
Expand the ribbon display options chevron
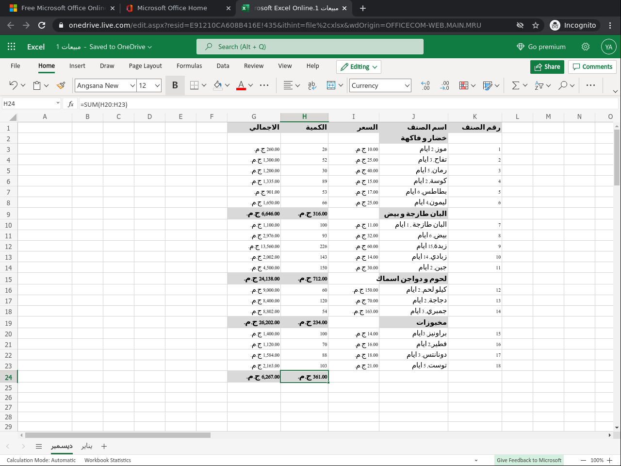pos(615,91)
